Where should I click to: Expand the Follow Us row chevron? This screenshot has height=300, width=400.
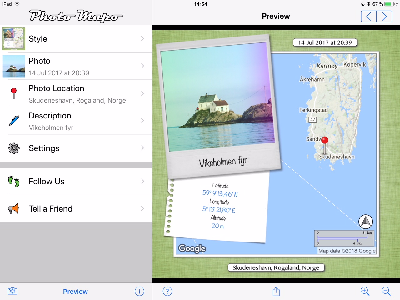[142, 181]
